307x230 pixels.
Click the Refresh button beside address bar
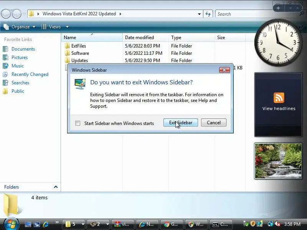(208, 14)
